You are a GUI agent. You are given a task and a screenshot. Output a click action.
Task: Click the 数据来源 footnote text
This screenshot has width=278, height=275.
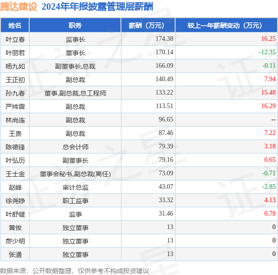tap(75, 271)
